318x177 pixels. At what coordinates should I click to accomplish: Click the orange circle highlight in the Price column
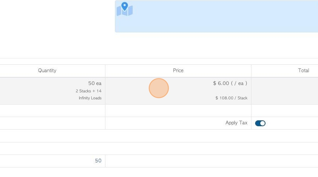(x=159, y=88)
